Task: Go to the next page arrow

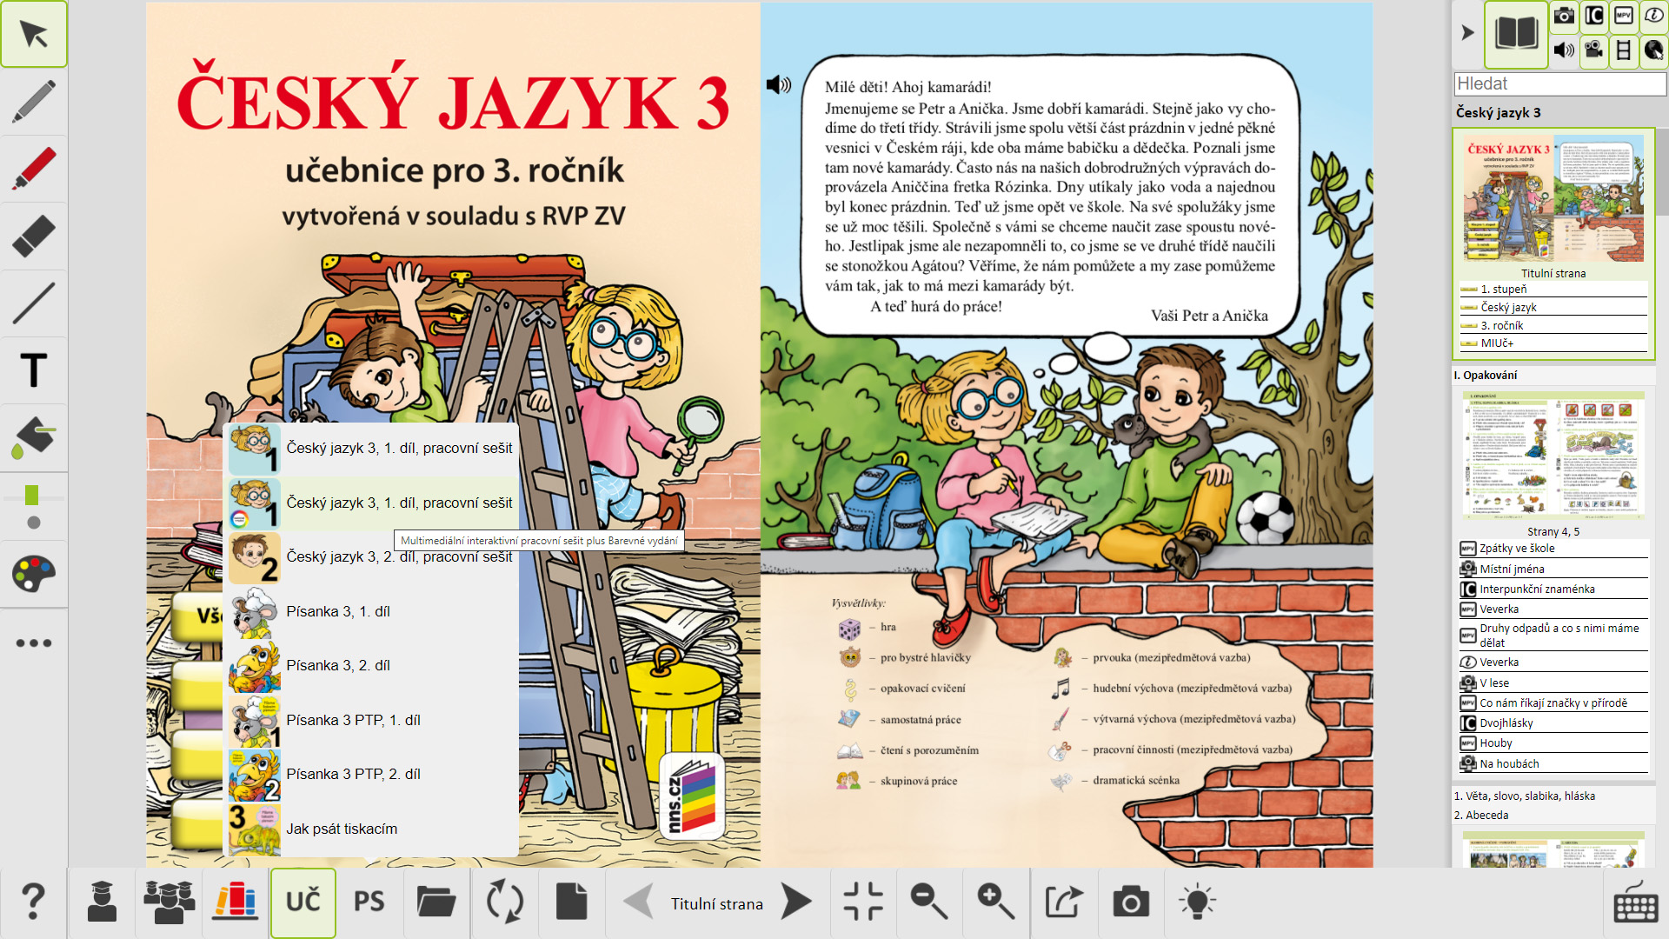Action: [795, 902]
